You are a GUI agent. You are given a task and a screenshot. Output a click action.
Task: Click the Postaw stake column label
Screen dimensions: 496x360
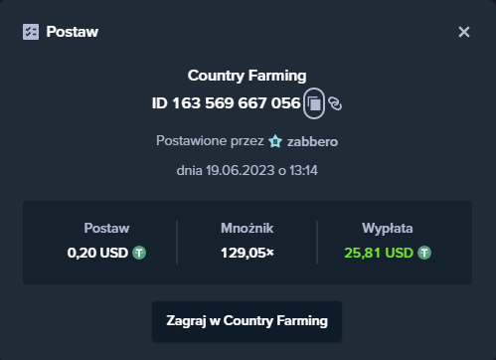(106, 229)
